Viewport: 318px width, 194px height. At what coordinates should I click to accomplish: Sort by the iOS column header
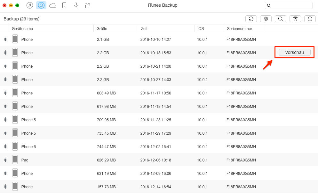209,28
